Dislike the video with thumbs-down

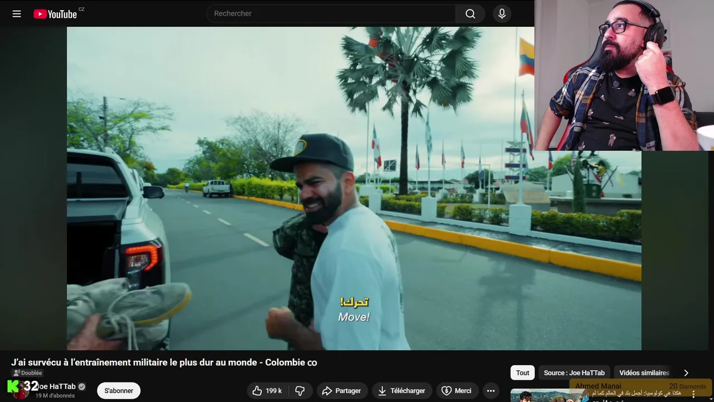300,391
